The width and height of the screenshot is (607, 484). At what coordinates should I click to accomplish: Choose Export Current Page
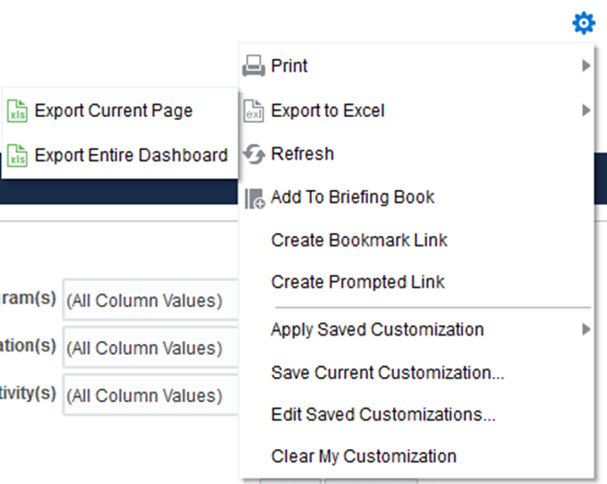tap(113, 111)
